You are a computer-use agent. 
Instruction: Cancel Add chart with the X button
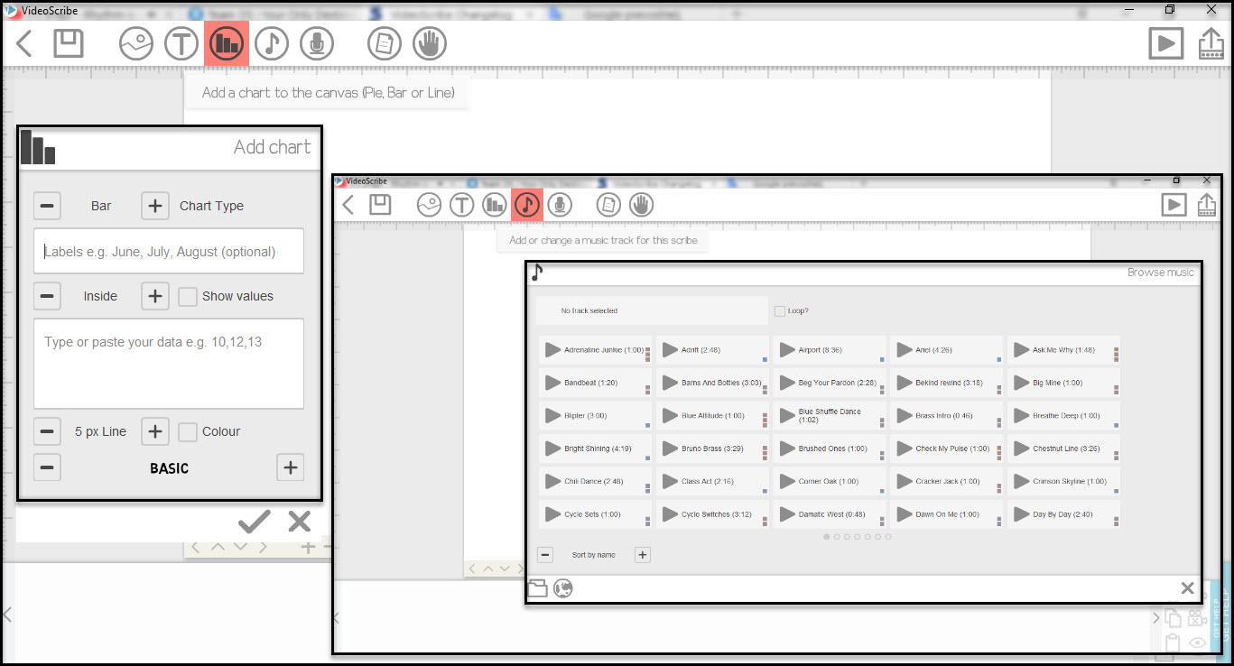(x=299, y=521)
